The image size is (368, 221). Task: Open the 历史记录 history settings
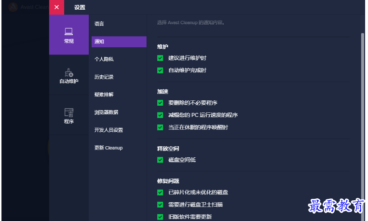coord(104,77)
